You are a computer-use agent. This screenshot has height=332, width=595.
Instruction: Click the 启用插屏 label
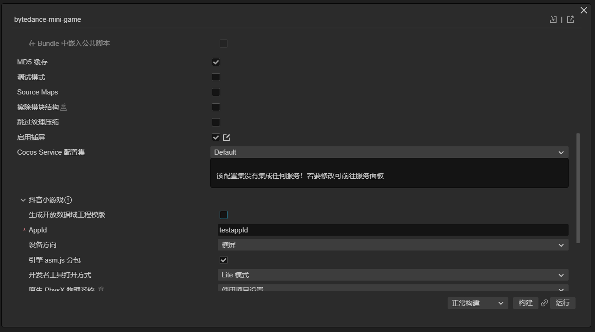coord(31,138)
